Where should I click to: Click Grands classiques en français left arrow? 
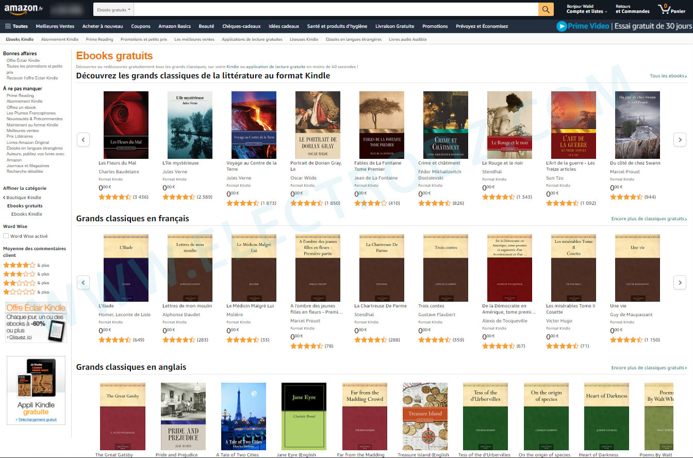(83, 282)
